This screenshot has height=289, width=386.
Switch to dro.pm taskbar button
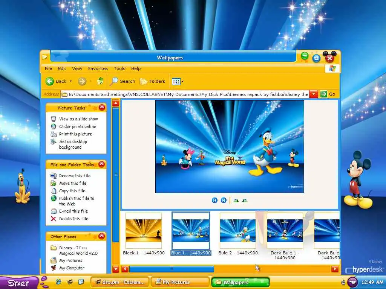click(x=119, y=282)
